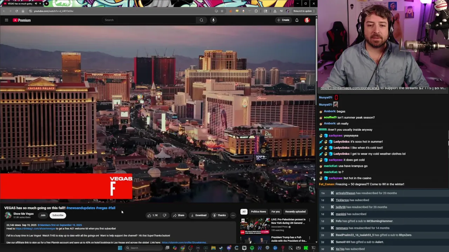Click "Sumo8169 has gifted a sub to Aalert." row
This screenshot has width=449, height=252.
point(384,242)
